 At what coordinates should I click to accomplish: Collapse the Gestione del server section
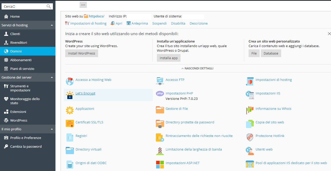pyautogui.click(x=52, y=77)
